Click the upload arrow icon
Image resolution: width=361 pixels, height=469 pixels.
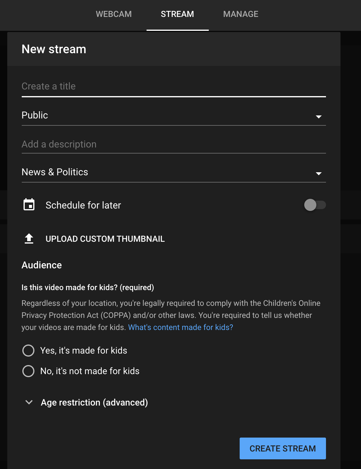coord(29,239)
